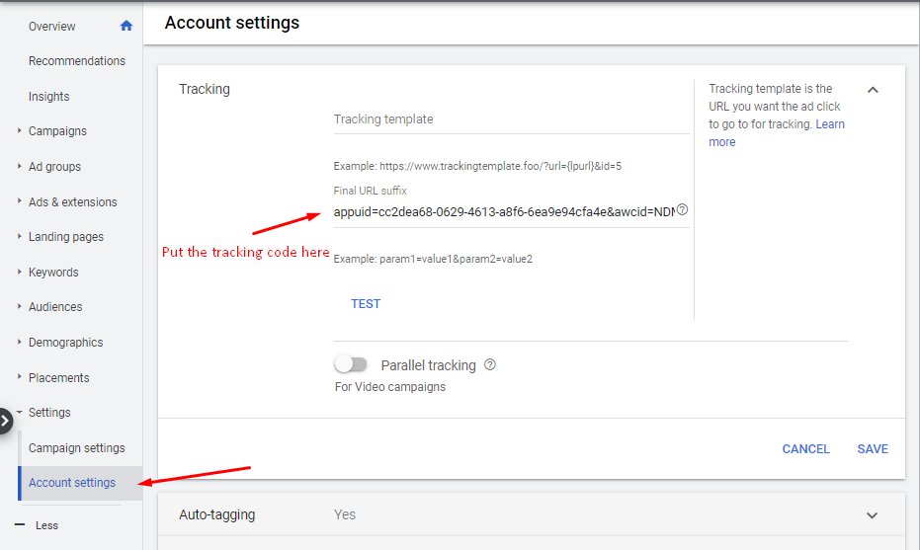Go to Insights in sidebar
Viewport: 920px width, 550px height.
49,97
